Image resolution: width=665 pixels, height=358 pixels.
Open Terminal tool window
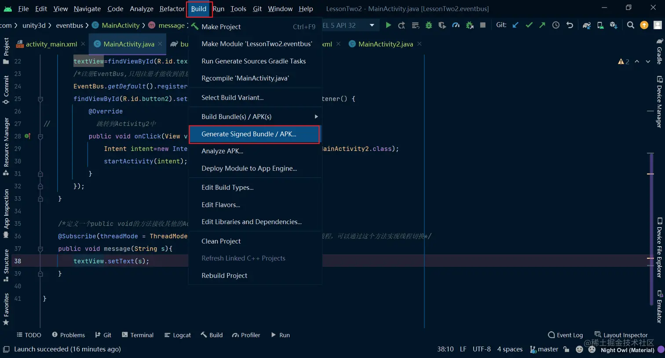coord(138,335)
